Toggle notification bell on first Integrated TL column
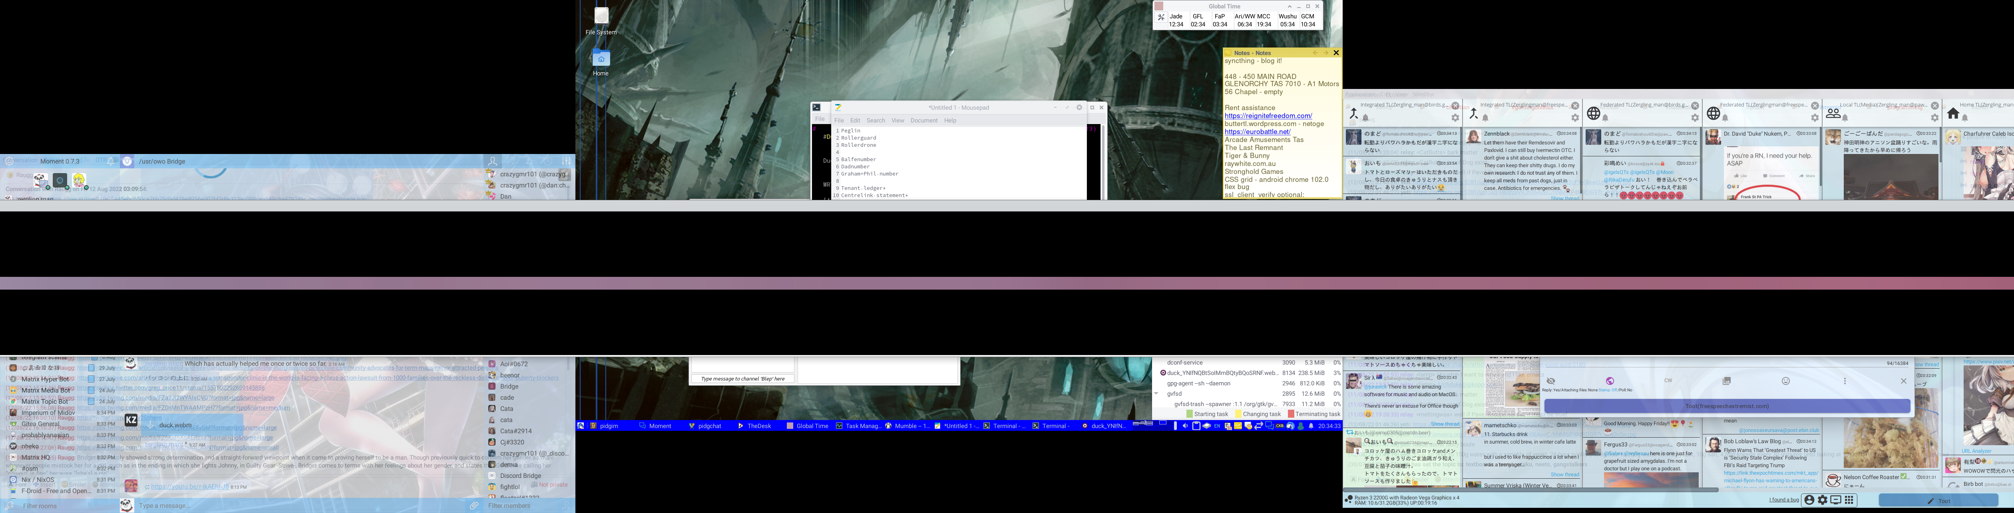The image size is (2014, 513). click(x=1366, y=118)
